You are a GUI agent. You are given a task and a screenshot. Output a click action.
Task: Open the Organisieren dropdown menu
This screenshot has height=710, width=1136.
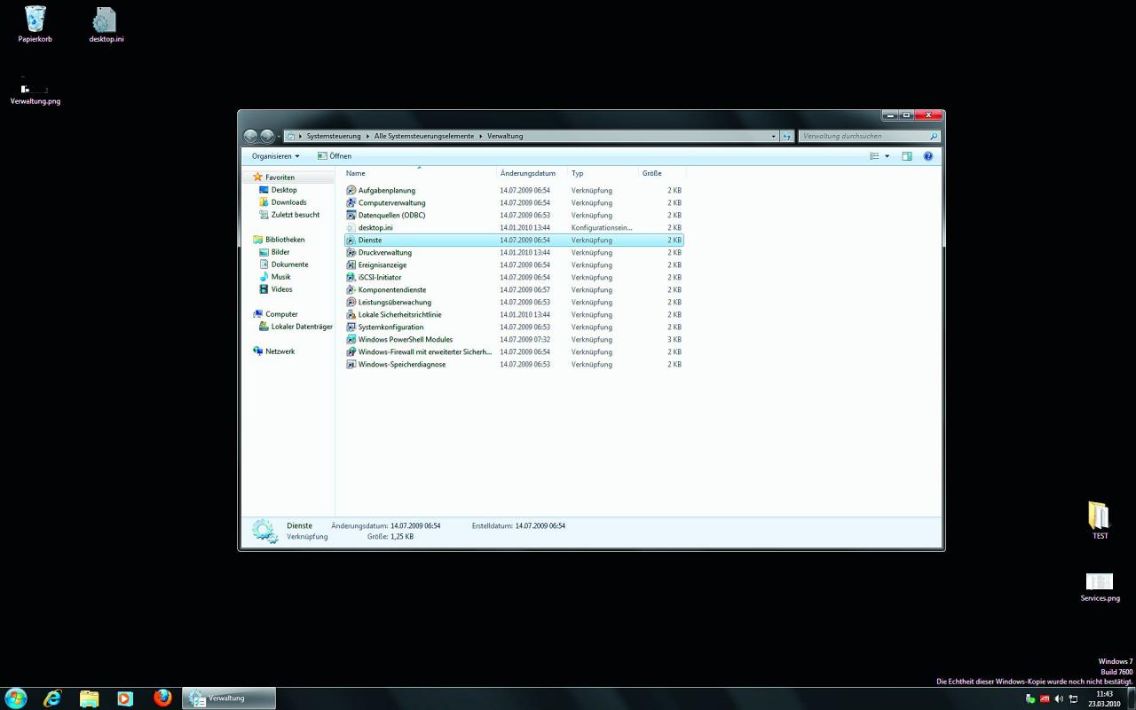(275, 156)
